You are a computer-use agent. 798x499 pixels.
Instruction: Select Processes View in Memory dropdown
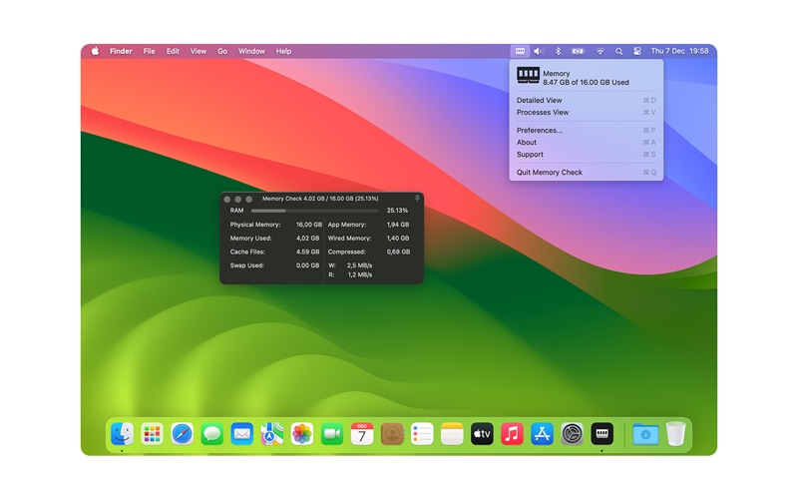point(587,113)
